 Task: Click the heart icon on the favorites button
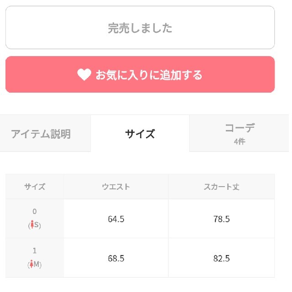click(x=84, y=74)
